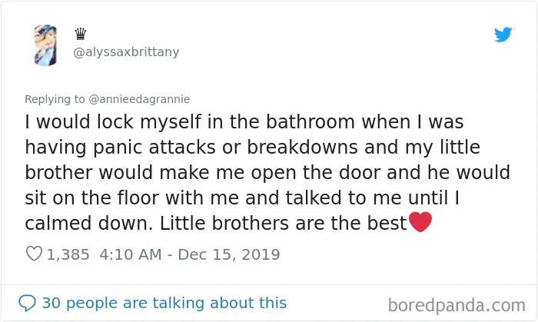Image resolution: width=538 pixels, height=322 pixels.
Task: Open the @alyssaxbrittany profile handle
Action: pyautogui.click(x=126, y=51)
